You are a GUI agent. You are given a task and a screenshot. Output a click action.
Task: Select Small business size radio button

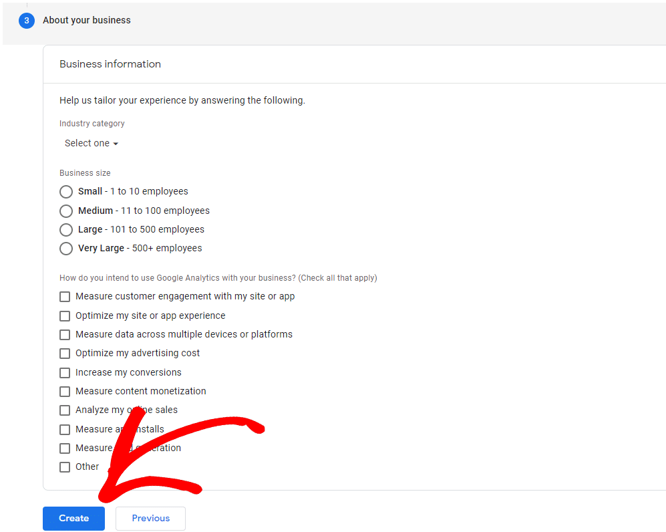(x=66, y=192)
